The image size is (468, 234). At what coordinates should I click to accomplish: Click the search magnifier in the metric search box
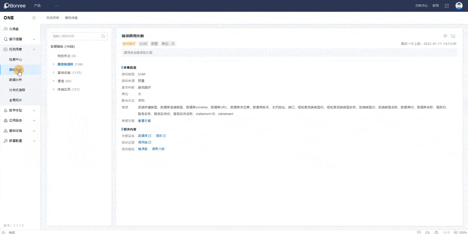pyautogui.click(x=103, y=36)
